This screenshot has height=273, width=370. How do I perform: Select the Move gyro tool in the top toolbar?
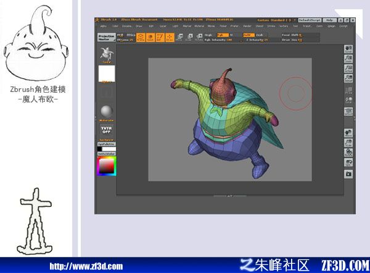(x=179, y=37)
